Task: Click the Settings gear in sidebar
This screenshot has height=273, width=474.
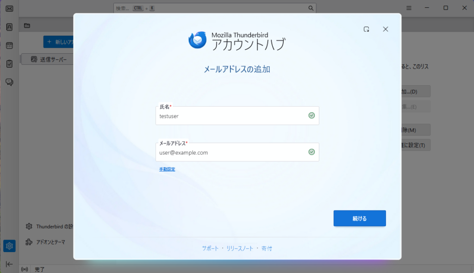Action: [9, 246]
